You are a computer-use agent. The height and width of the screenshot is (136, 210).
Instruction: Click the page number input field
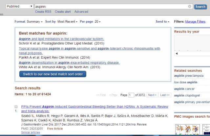coord(131,95)
